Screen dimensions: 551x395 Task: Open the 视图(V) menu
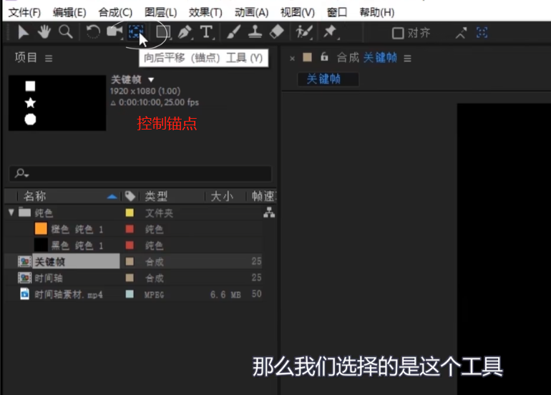[298, 13]
